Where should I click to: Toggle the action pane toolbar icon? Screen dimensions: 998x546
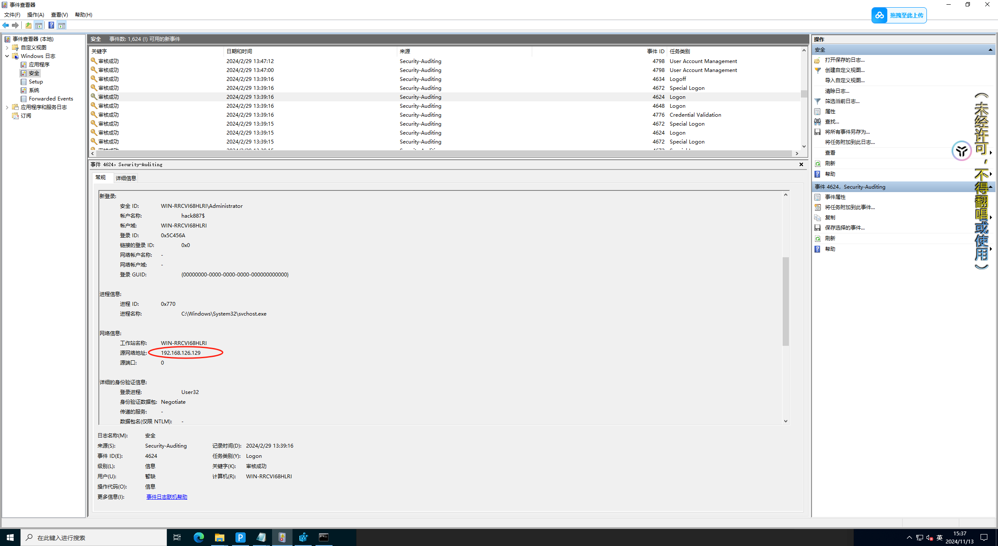(x=62, y=26)
